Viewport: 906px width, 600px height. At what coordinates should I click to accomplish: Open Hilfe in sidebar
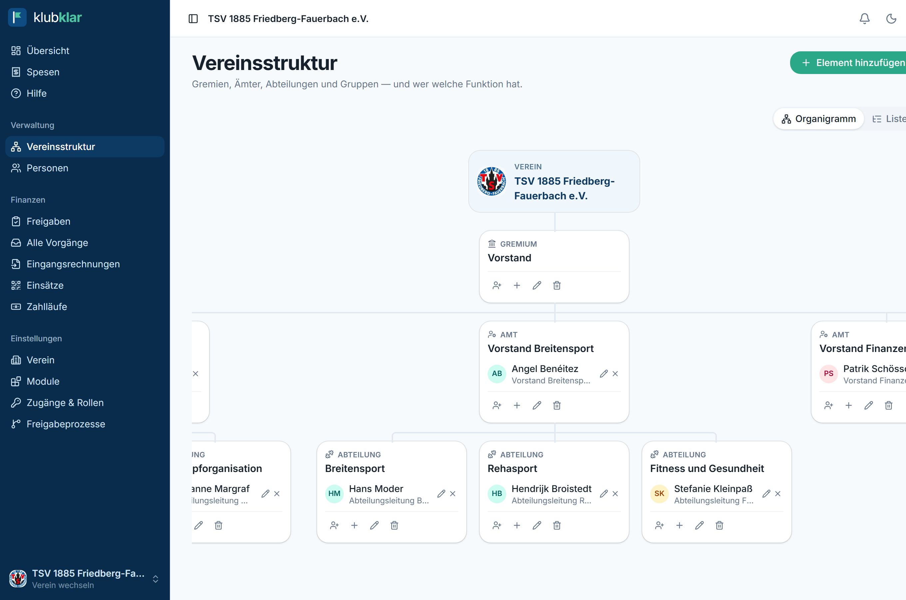click(x=85, y=93)
